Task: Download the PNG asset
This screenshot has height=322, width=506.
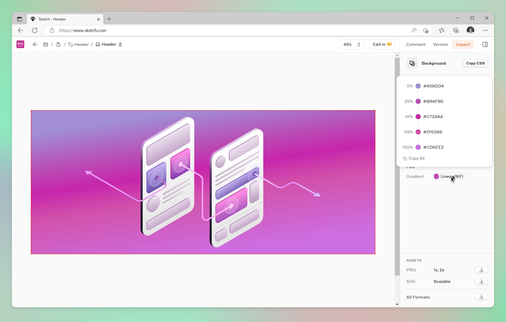Action: point(481,270)
